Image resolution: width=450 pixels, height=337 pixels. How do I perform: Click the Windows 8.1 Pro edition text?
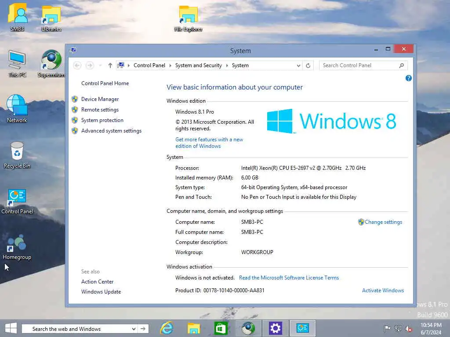(195, 112)
